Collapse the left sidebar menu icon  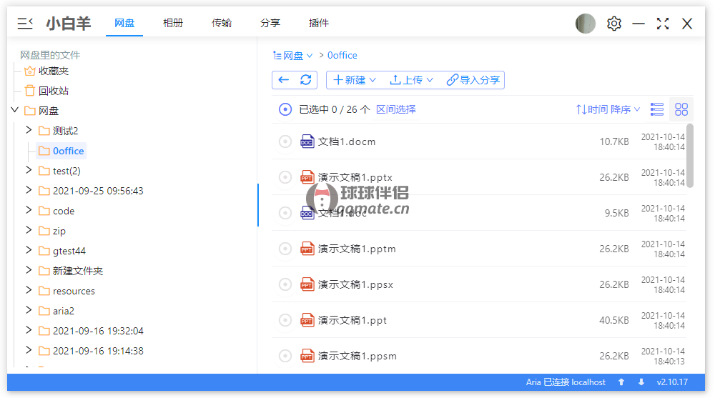point(25,24)
